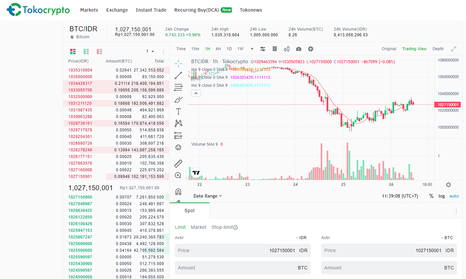
Task: Expand chart to fullscreen
Action: click(x=454, y=49)
